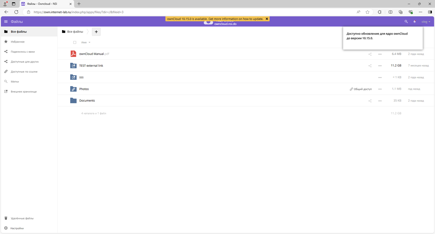Click the search magnifier in ownCloud header
This screenshot has height=234, width=435.
click(x=406, y=22)
